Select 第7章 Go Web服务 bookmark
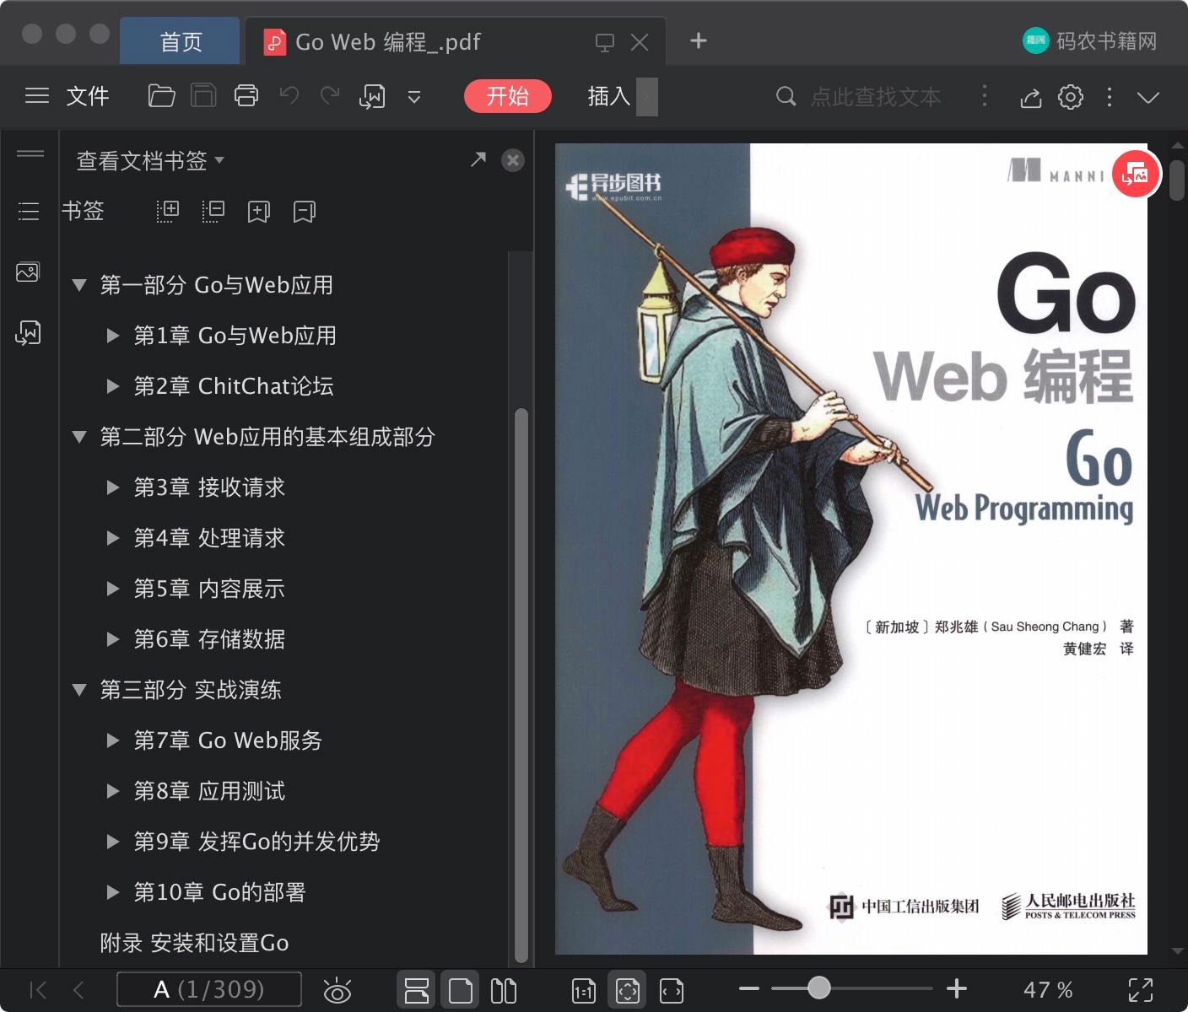 [228, 740]
